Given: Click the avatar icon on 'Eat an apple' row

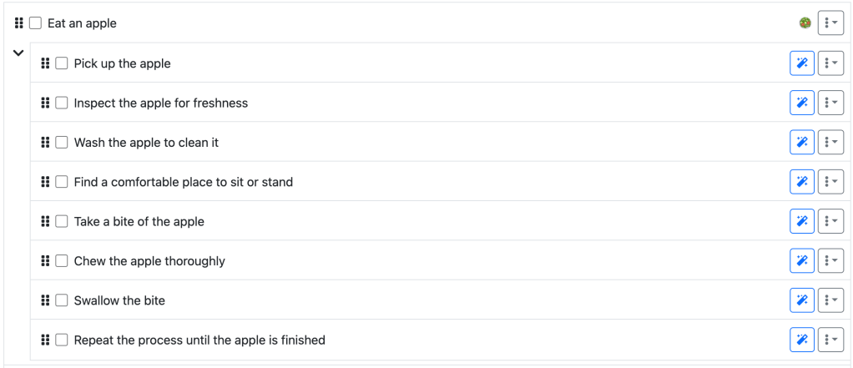Looking at the screenshot, I should [x=805, y=23].
